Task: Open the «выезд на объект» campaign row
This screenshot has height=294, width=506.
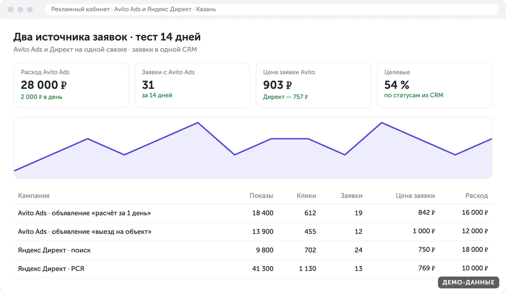Action: (253, 232)
